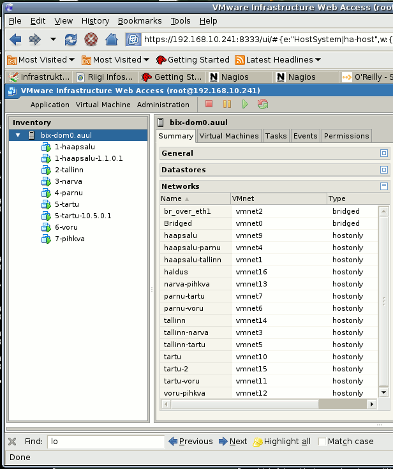Viewport: 393px width, 469px height.
Task: Go to the browser Home page
Action: pos(111,39)
